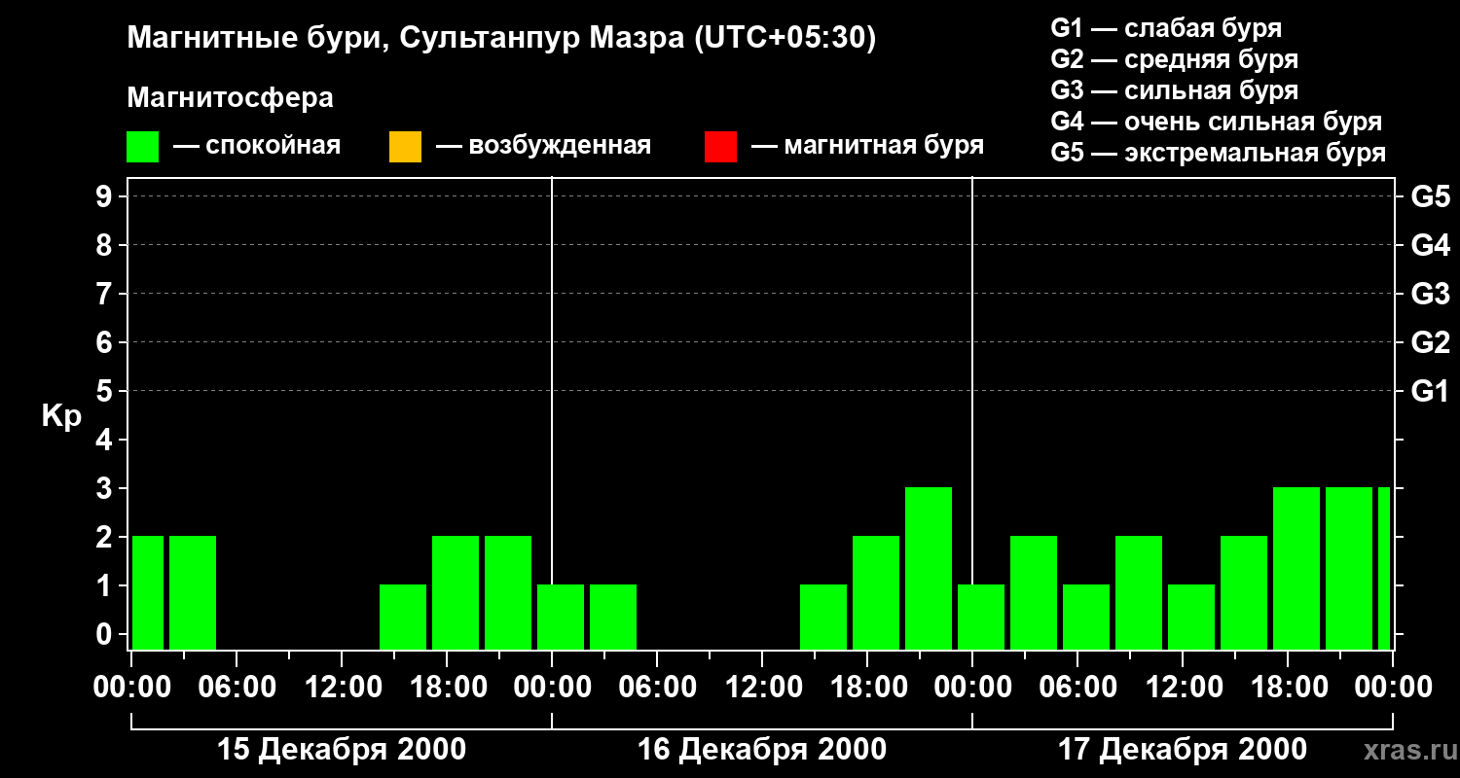Click the '16 Декабря 2000' date label
The height and width of the screenshot is (778, 1460).
coord(762,750)
